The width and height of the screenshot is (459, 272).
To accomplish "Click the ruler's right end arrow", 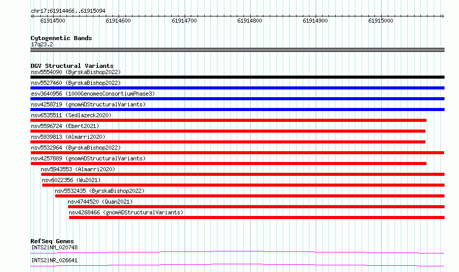I will (443, 16).
